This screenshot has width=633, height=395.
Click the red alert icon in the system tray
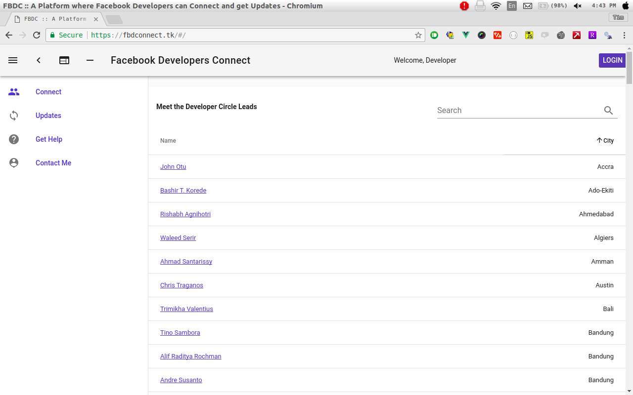point(464,6)
